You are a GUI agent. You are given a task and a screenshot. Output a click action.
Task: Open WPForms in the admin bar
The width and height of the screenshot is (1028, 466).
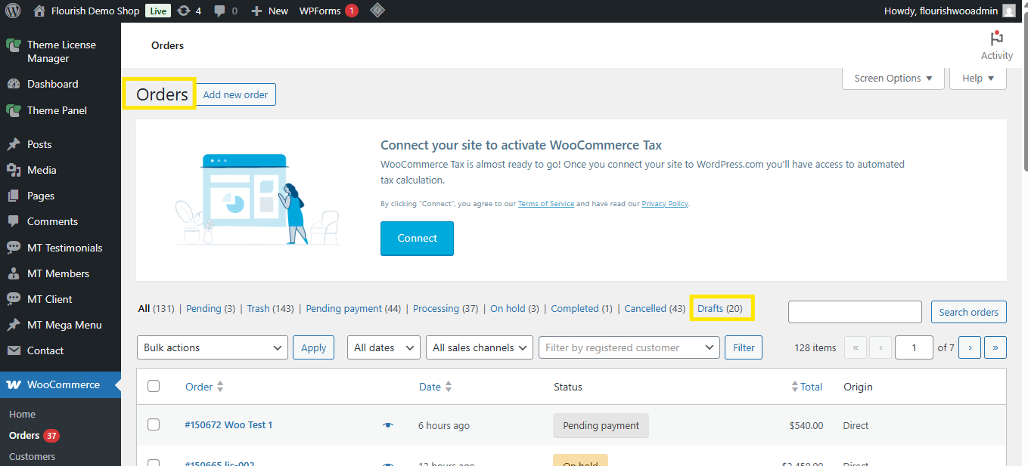coord(328,11)
